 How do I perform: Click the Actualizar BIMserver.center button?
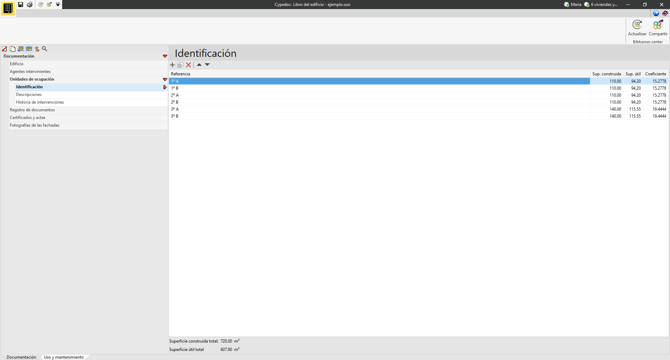(637, 28)
